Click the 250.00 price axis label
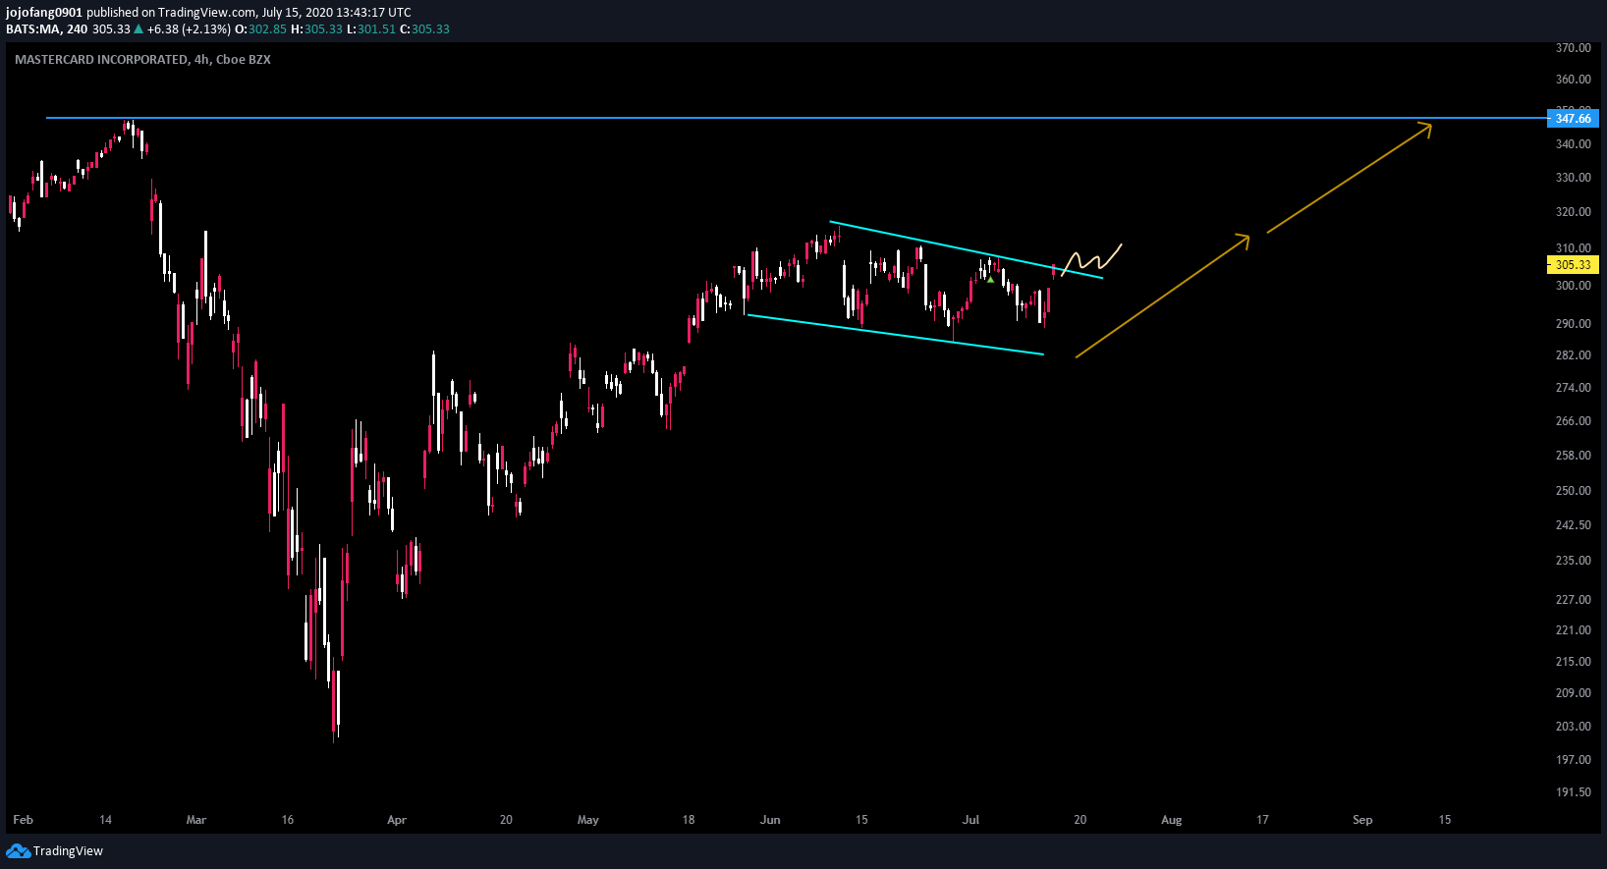This screenshot has width=1607, height=869. click(x=1573, y=490)
